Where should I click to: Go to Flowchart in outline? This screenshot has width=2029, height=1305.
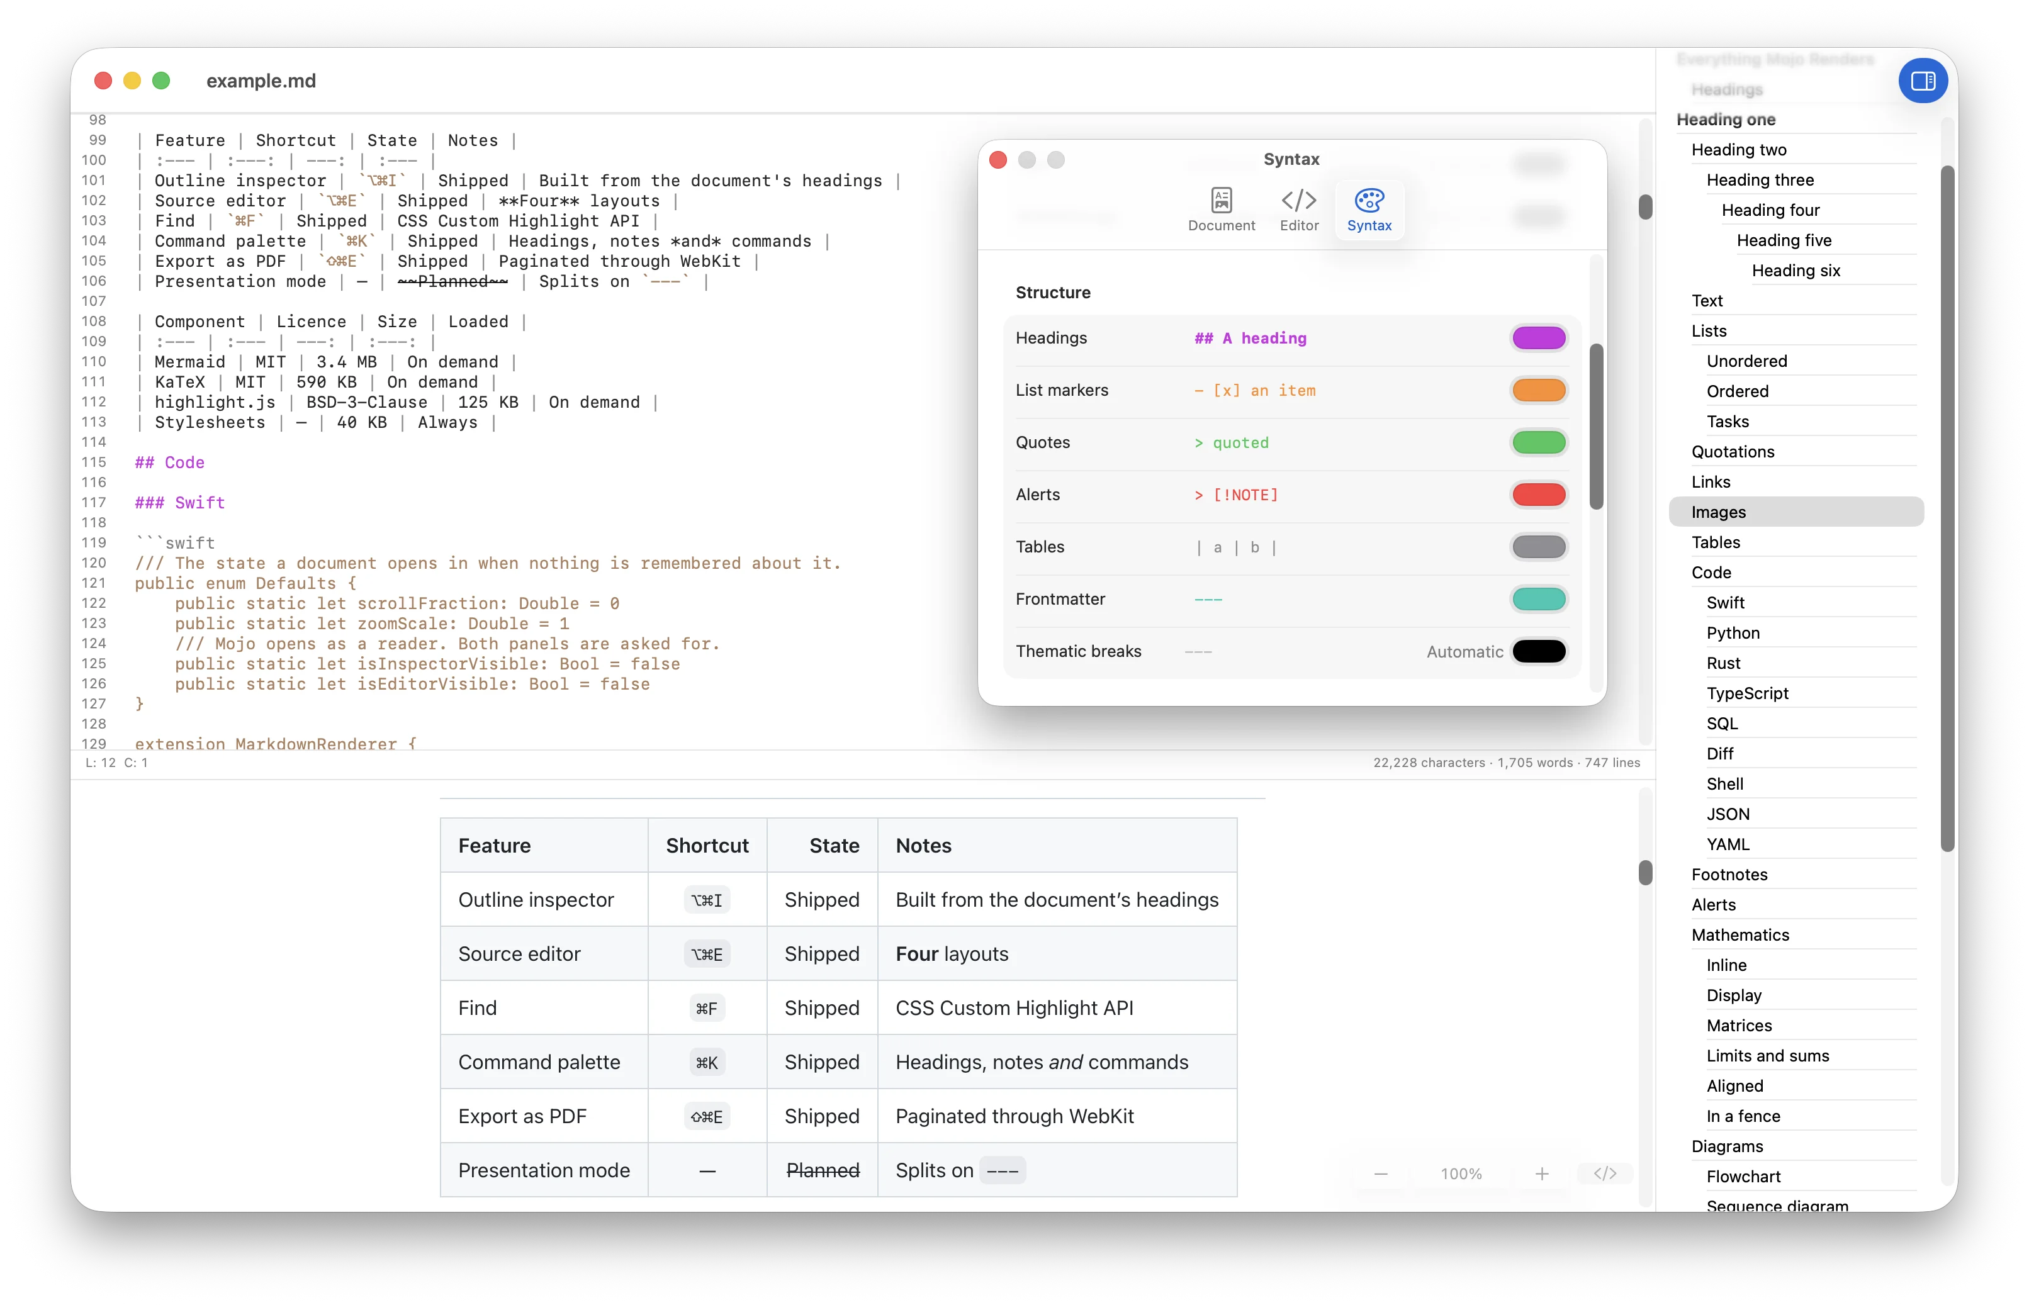tap(1743, 1176)
